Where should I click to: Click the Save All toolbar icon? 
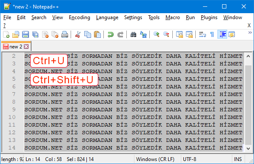(x=35, y=34)
